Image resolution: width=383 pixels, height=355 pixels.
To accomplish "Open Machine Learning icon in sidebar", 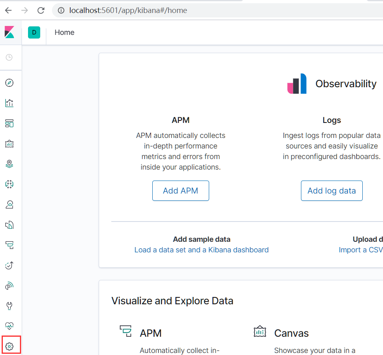I will click(x=9, y=184).
